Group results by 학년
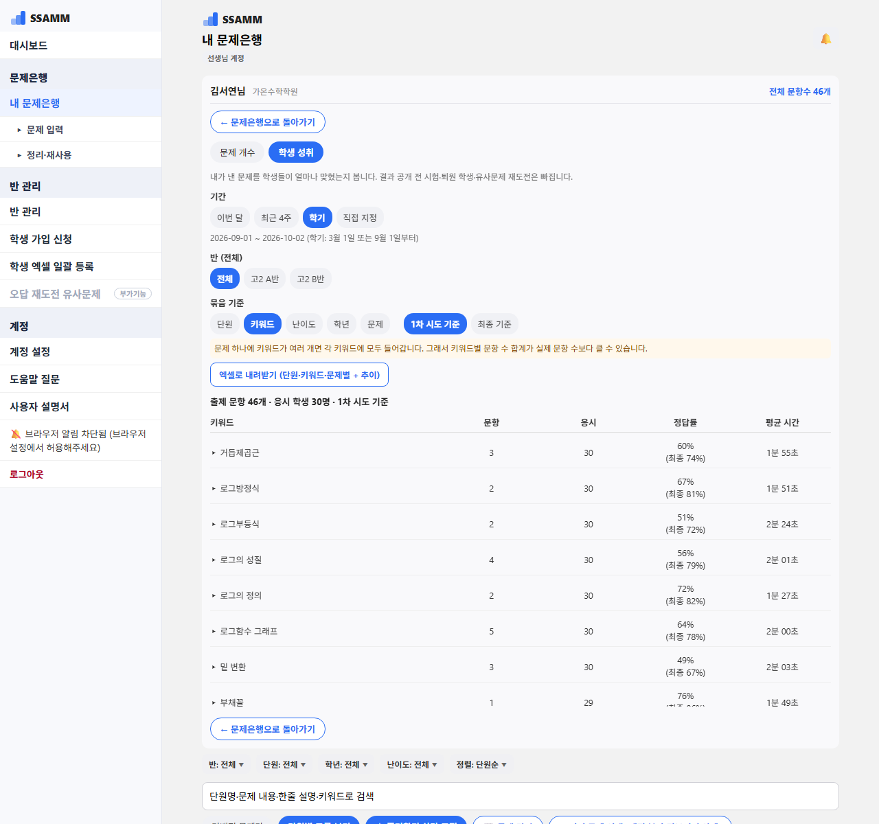 pyautogui.click(x=341, y=324)
